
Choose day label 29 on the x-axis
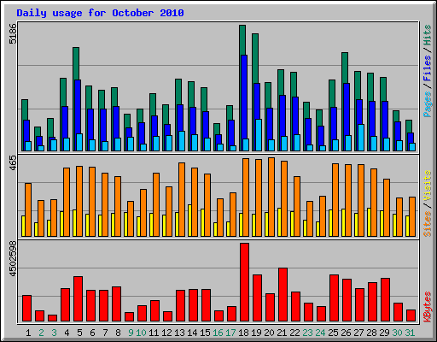coord(384,333)
